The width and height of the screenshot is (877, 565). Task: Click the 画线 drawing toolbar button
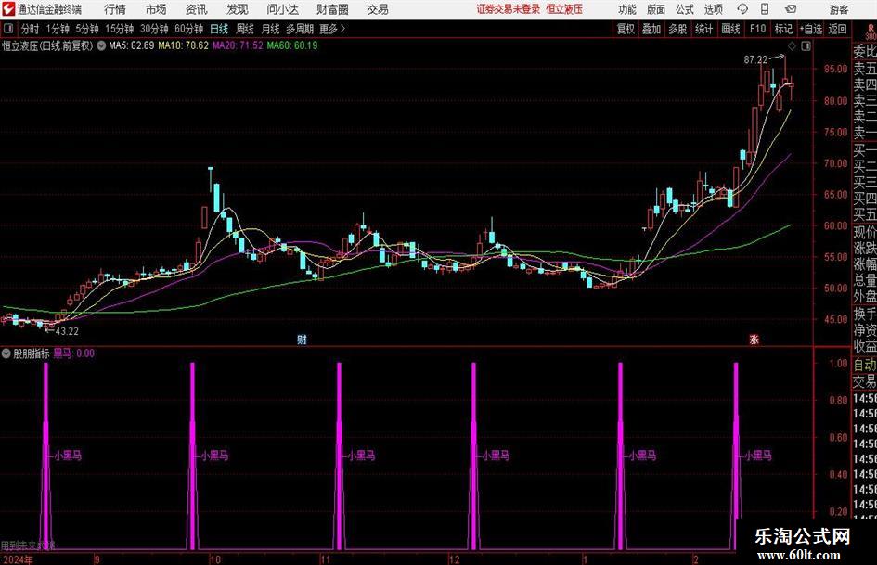[x=731, y=29]
